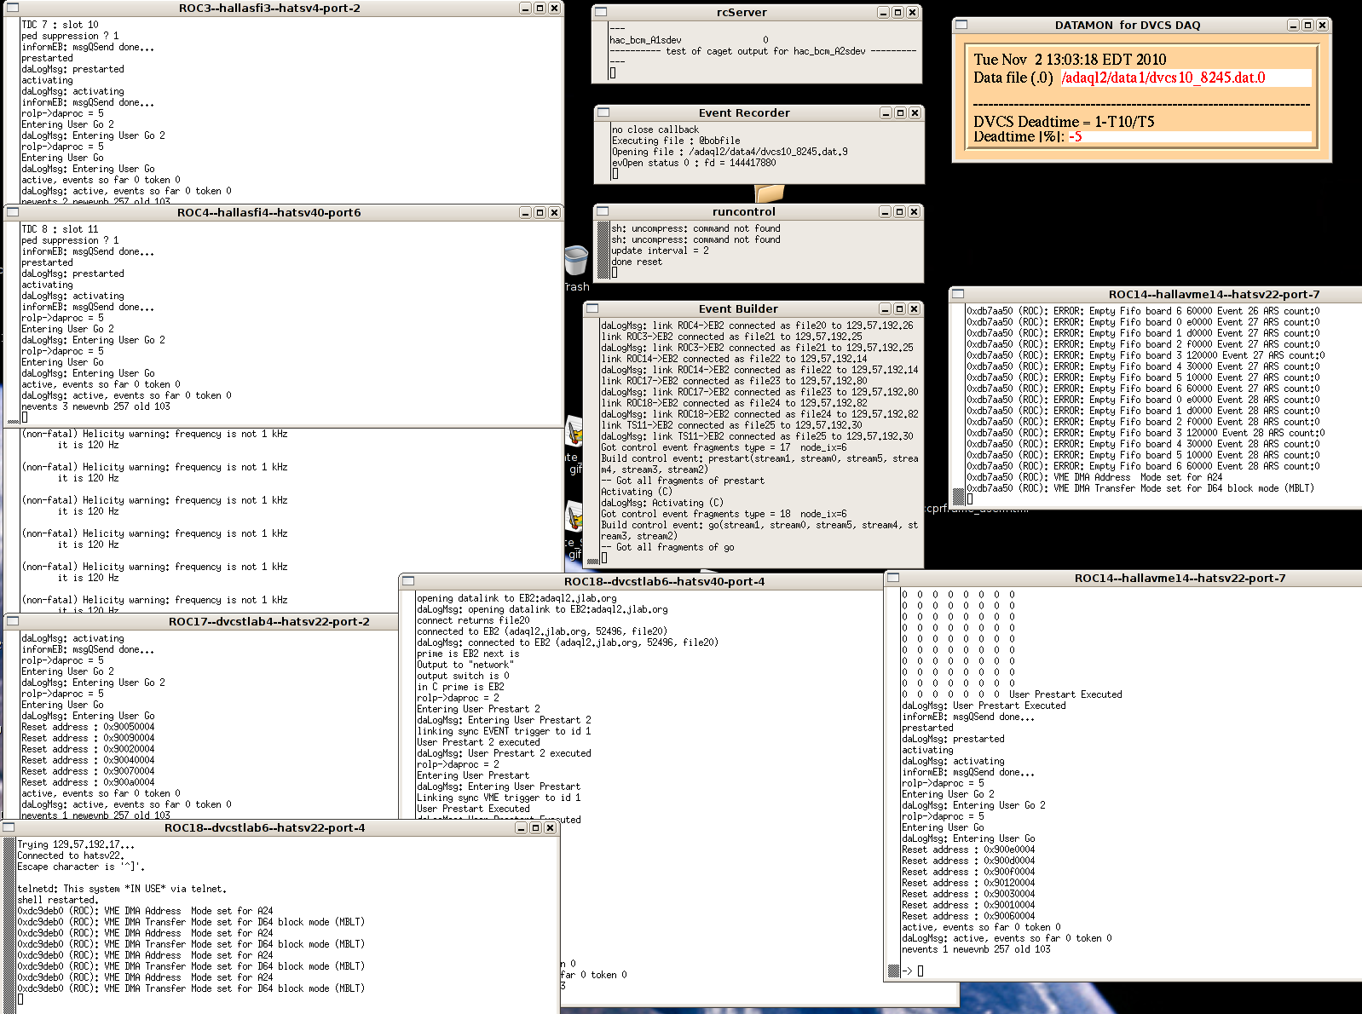
Task: Click 'Executing file : @bobfile' in Event Recorder
Action: pyautogui.click(x=676, y=141)
